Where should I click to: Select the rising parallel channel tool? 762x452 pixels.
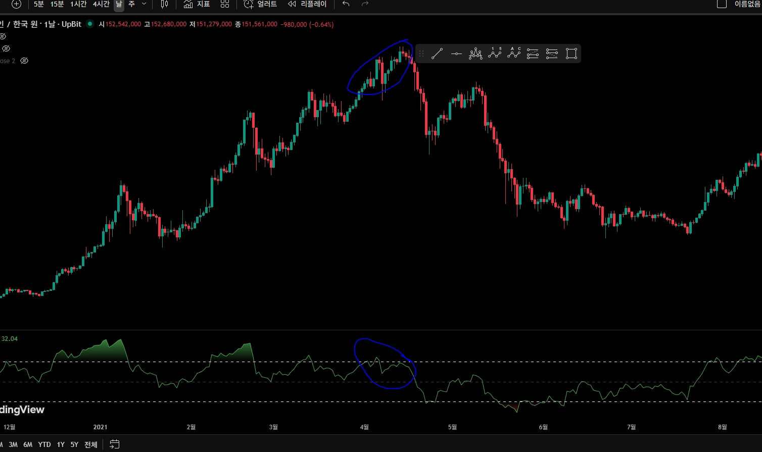click(533, 54)
